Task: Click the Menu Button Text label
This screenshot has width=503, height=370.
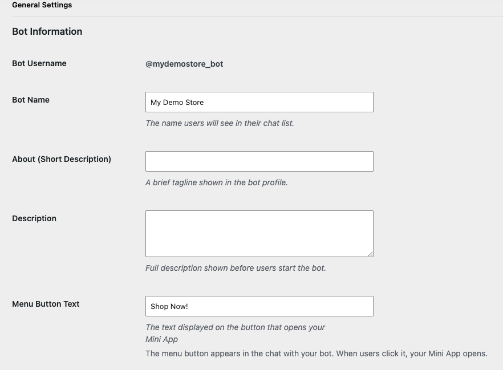Action: tap(46, 304)
